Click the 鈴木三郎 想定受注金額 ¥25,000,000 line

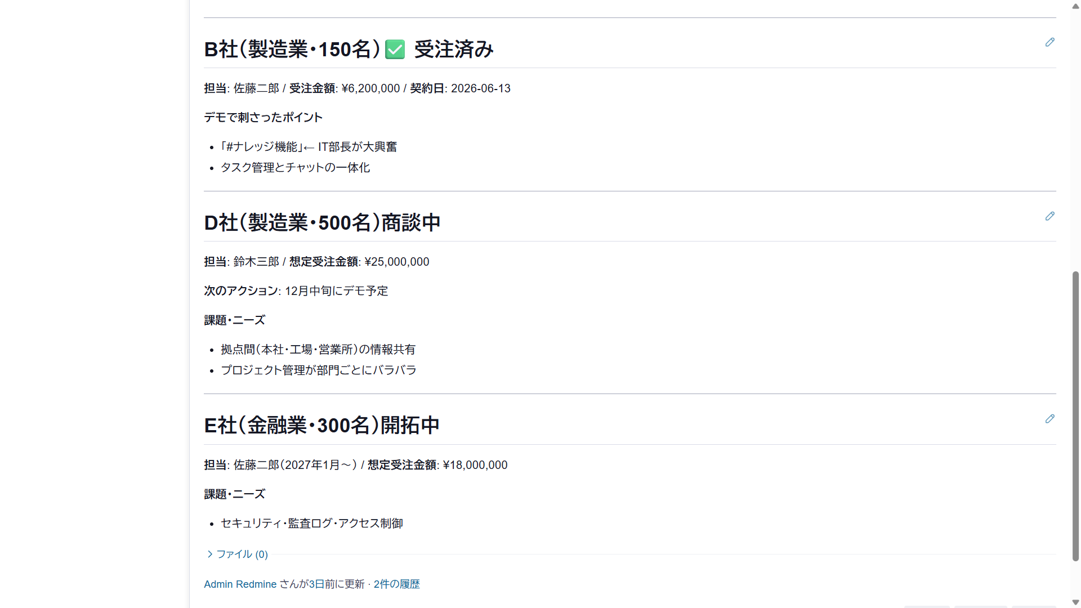point(316,262)
